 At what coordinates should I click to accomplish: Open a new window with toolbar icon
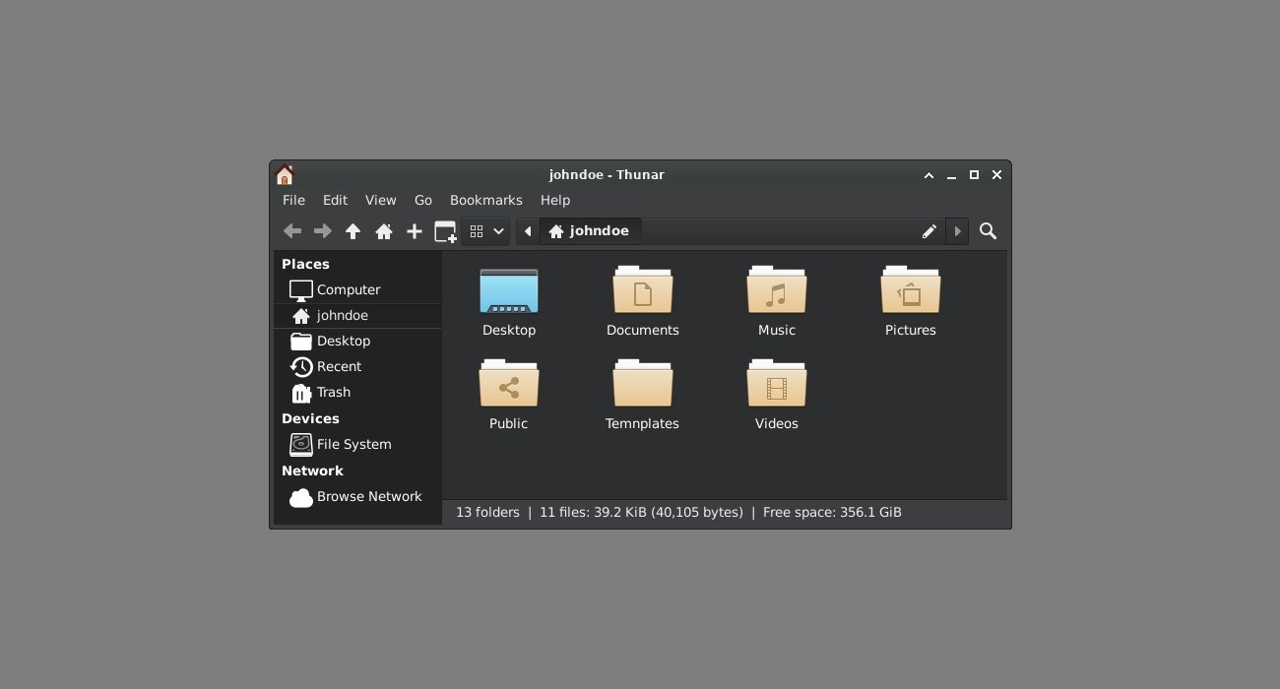445,231
